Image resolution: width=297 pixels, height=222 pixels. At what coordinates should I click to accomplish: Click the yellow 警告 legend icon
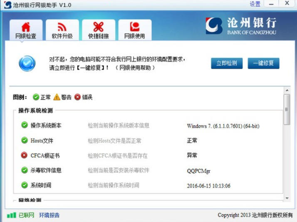coord(57,97)
